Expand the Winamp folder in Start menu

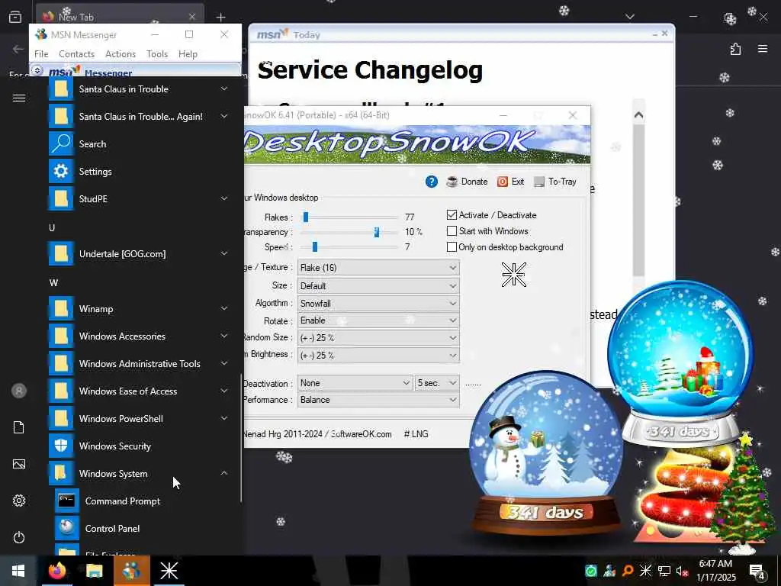point(224,308)
